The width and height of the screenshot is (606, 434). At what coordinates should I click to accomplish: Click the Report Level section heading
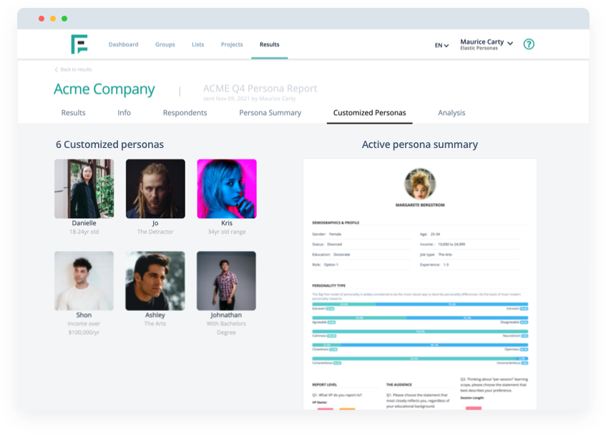click(325, 385)
